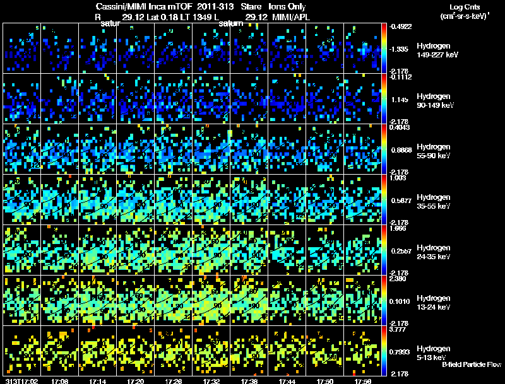
Task: Click the cm²-sr-s-keV units label
Action: (465, 16)
